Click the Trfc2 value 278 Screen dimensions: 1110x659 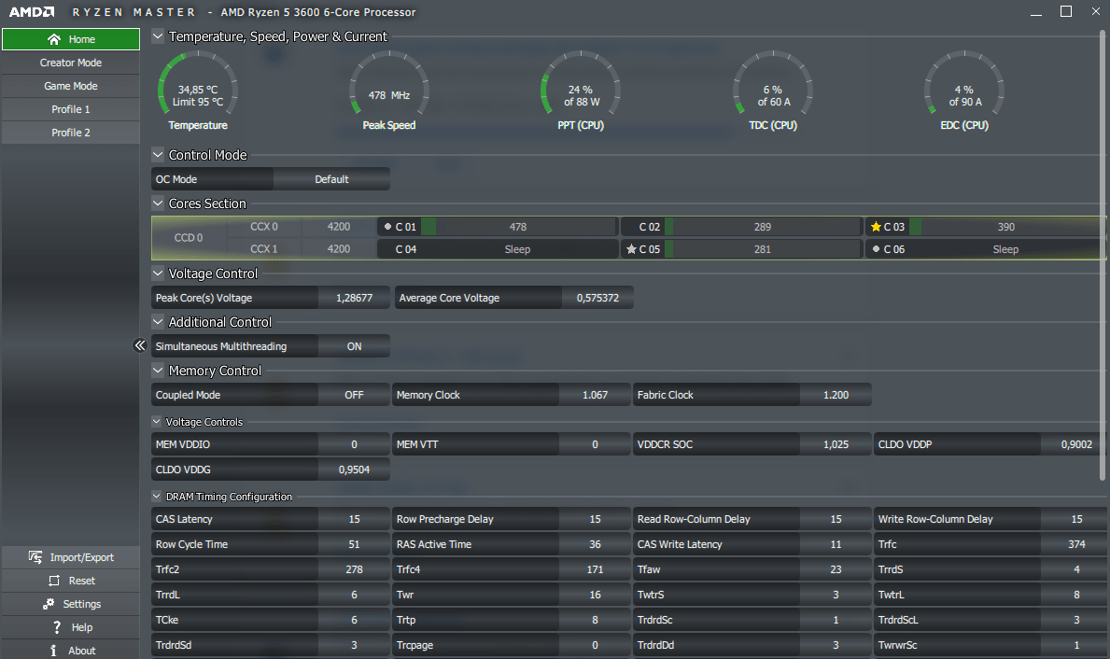[354, 569]
